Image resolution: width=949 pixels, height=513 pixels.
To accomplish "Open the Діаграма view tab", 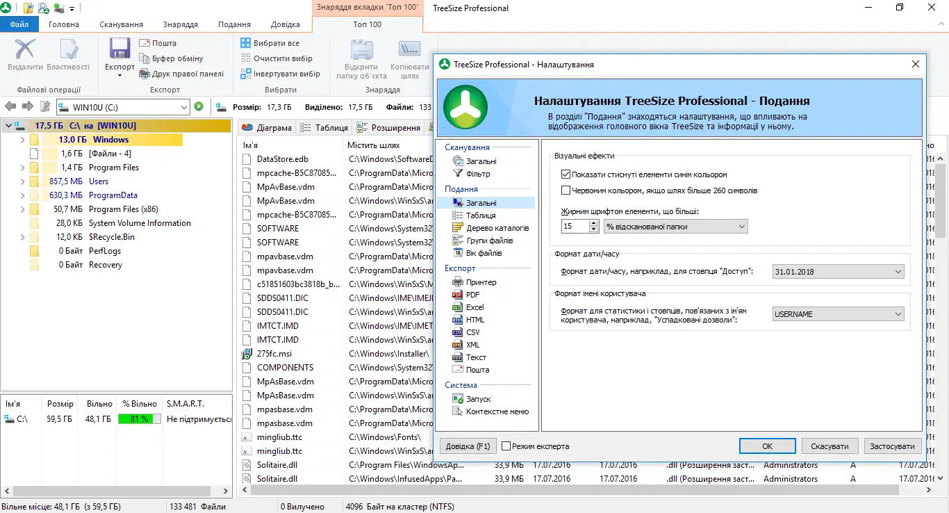I will [x=267, y=128].
